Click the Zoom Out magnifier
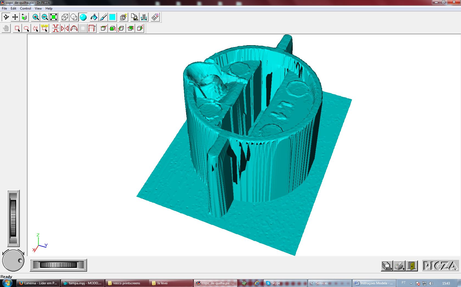This screenshot has height=287, width=461. click(x=44, y=17)
